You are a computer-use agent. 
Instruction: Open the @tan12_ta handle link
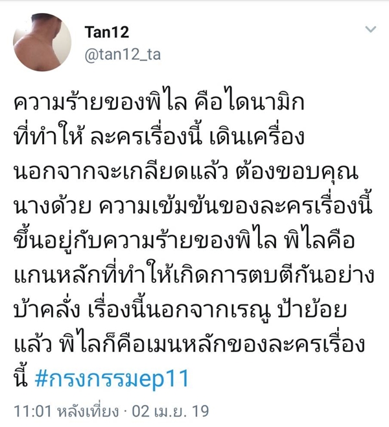coord(123,55)
